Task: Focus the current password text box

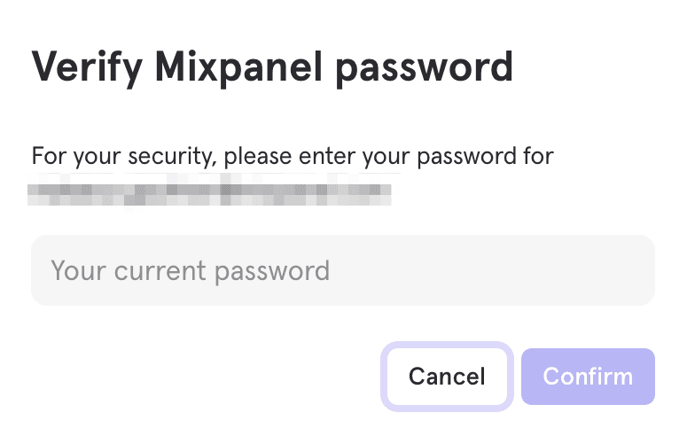Action: tap(342, 270)
